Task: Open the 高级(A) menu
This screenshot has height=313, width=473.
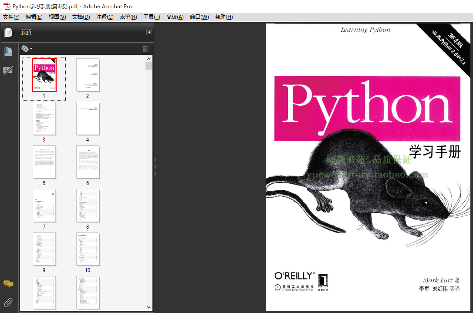Action: click(175, 17)
